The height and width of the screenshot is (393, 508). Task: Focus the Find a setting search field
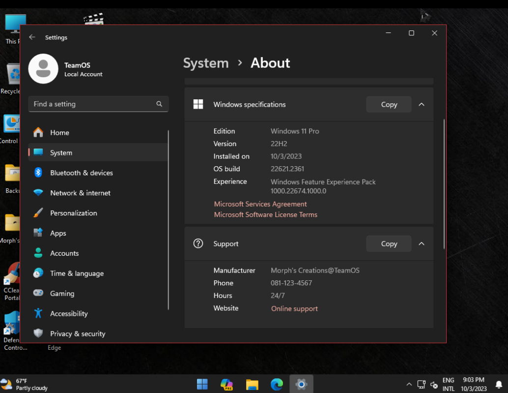(98, 104)
